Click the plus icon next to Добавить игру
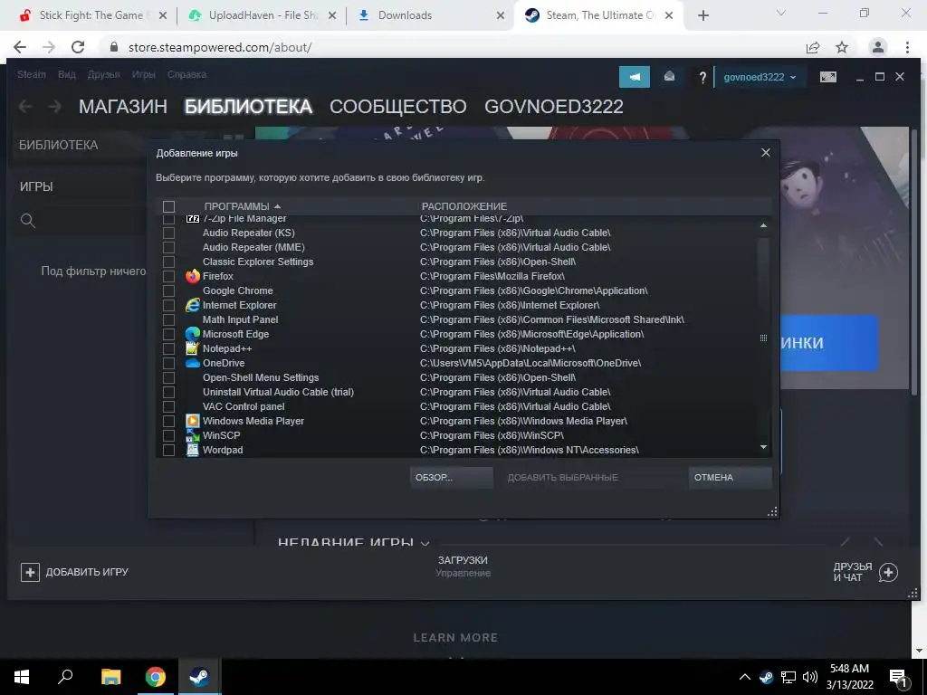 coord(30,572)
